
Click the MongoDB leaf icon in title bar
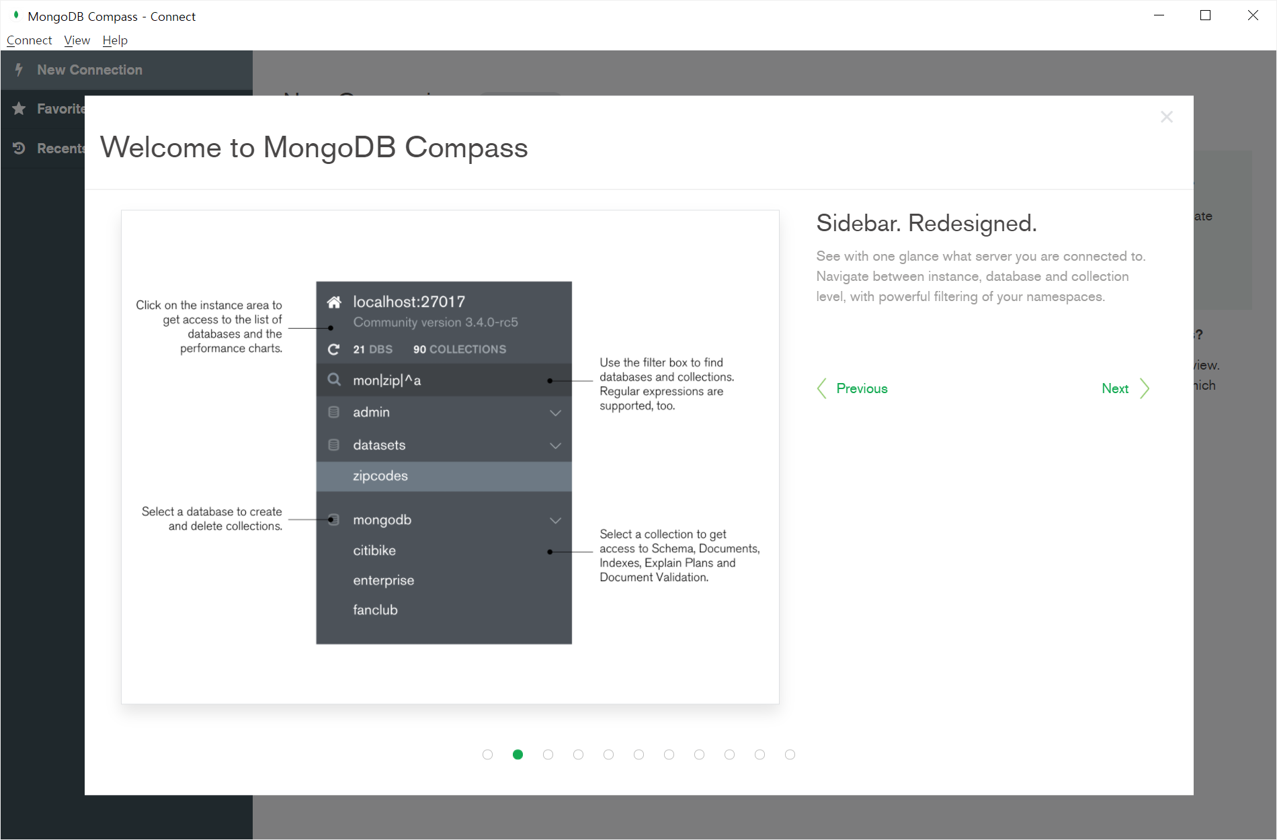tap(16, 15)
